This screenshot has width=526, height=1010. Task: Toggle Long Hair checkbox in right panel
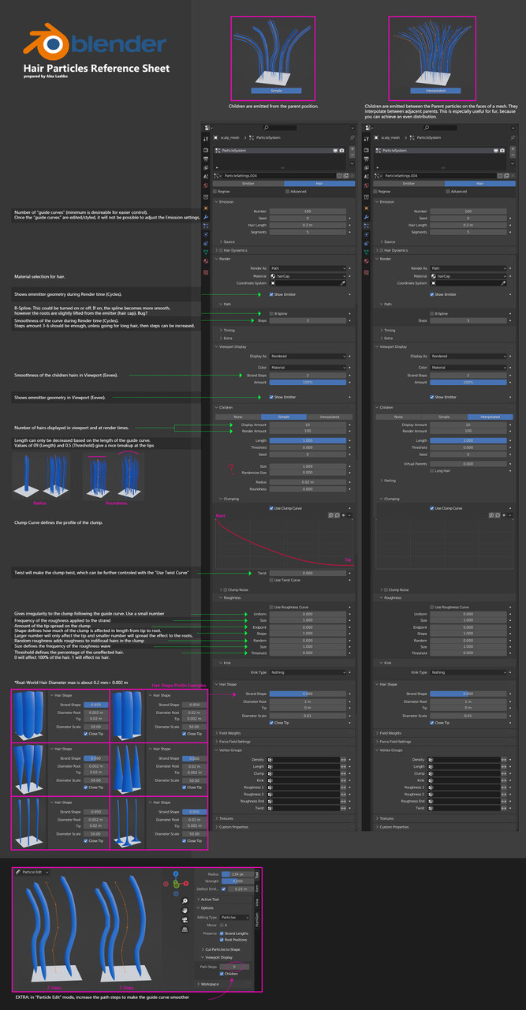tap(431, 470)
